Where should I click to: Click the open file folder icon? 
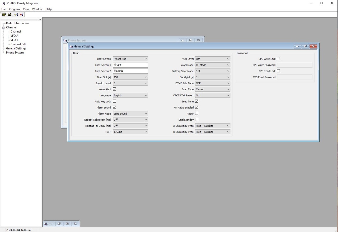(4, 14)
